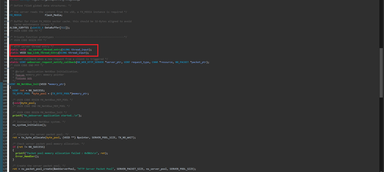This screenshot has height=172, width=384.
Task: Click the nx_system_initialize() call
Action: coord(29,125)
